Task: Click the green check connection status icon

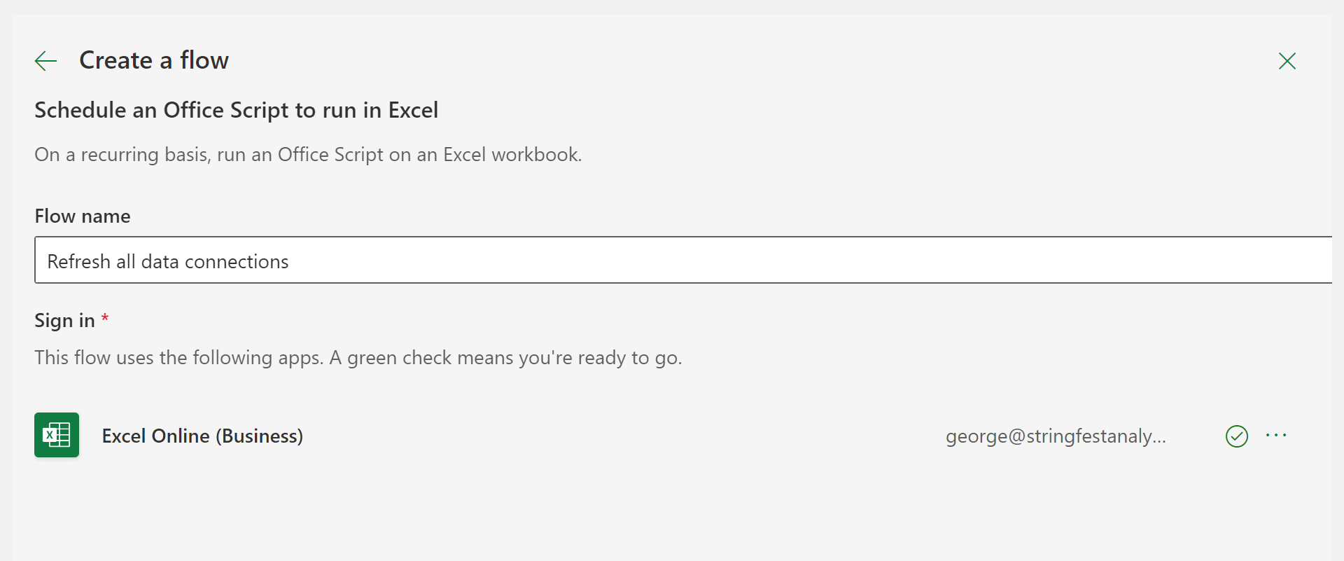Action: point(1237,436)
